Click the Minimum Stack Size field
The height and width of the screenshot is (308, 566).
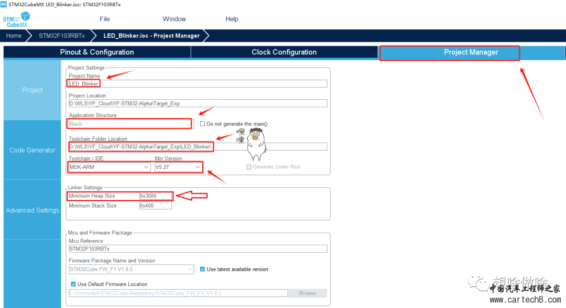[x=156, y=206]
